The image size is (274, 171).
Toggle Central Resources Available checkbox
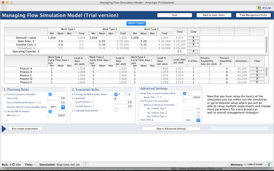click(x=50, y=94)
